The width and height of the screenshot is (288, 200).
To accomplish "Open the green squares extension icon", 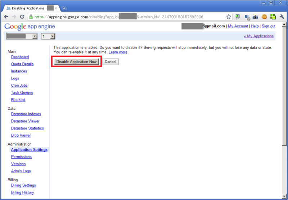I will pos(273,17).
